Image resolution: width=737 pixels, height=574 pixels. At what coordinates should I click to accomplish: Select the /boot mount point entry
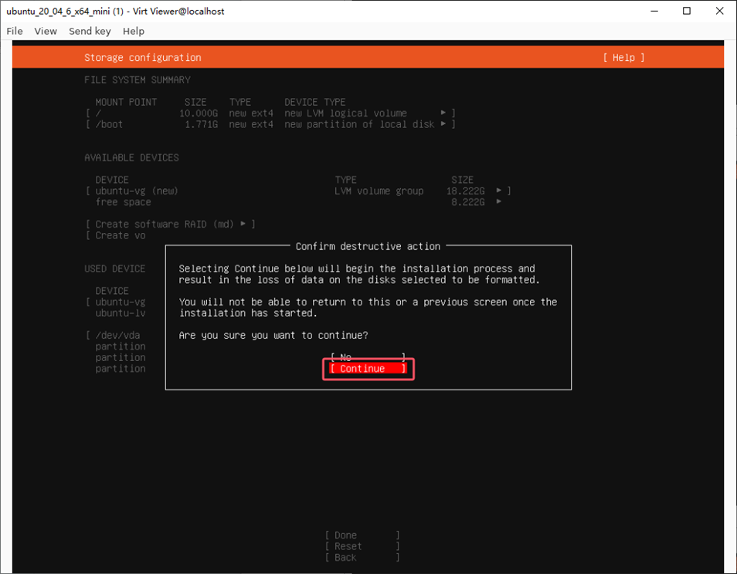tap(270, 124)
